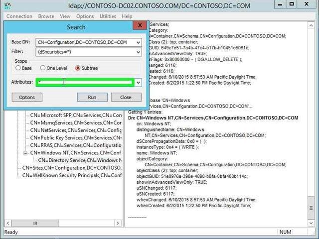
Task: Select CN=Sites tree node
Action: (x=72, y=168)
